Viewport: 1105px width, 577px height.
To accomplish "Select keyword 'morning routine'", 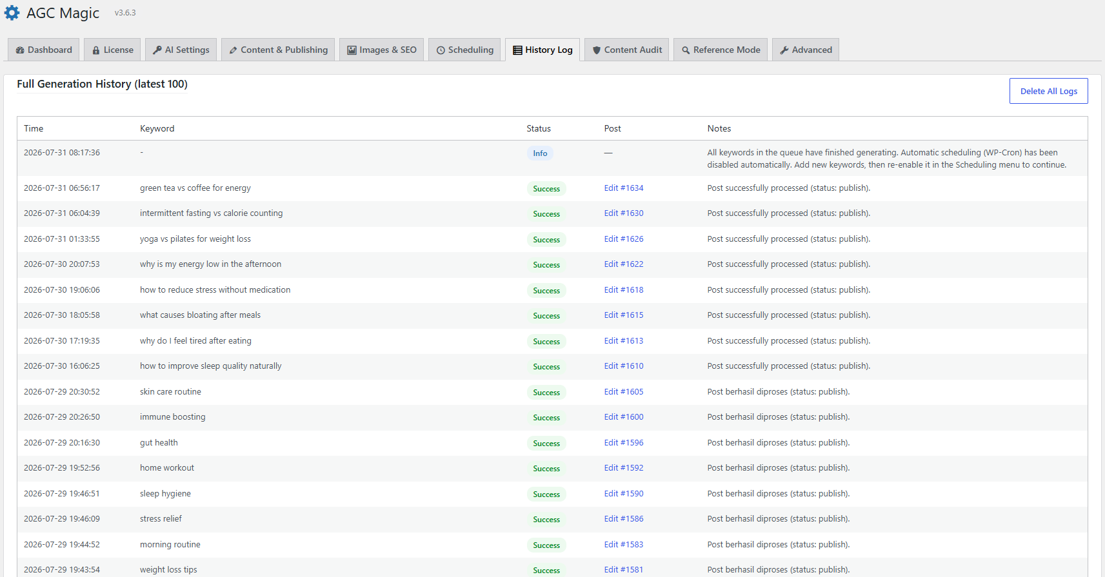I will click(x=170, y=545).
